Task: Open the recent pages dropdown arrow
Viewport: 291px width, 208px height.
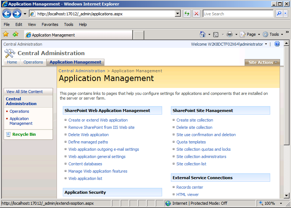Action: point(25,14)
